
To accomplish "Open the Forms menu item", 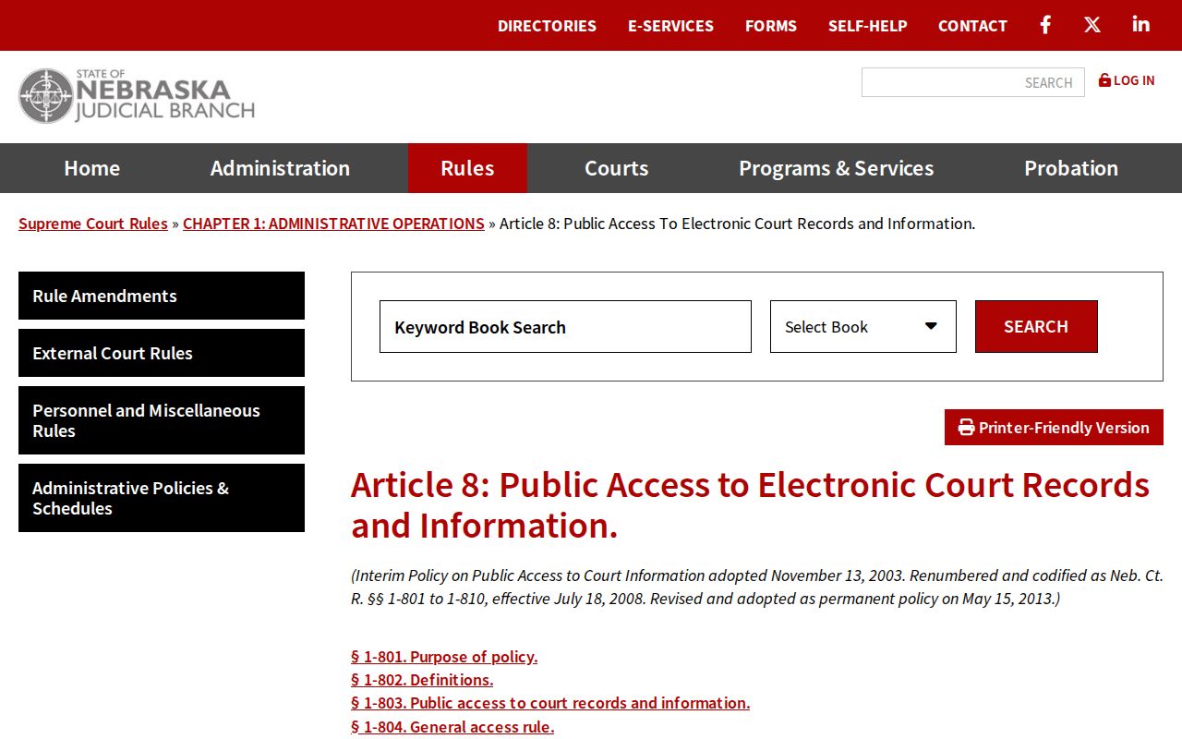I will [x=771, y=26].
